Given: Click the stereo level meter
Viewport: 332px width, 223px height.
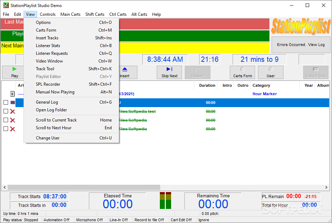Looking at the screenshot, I should (x=165, y=201).
